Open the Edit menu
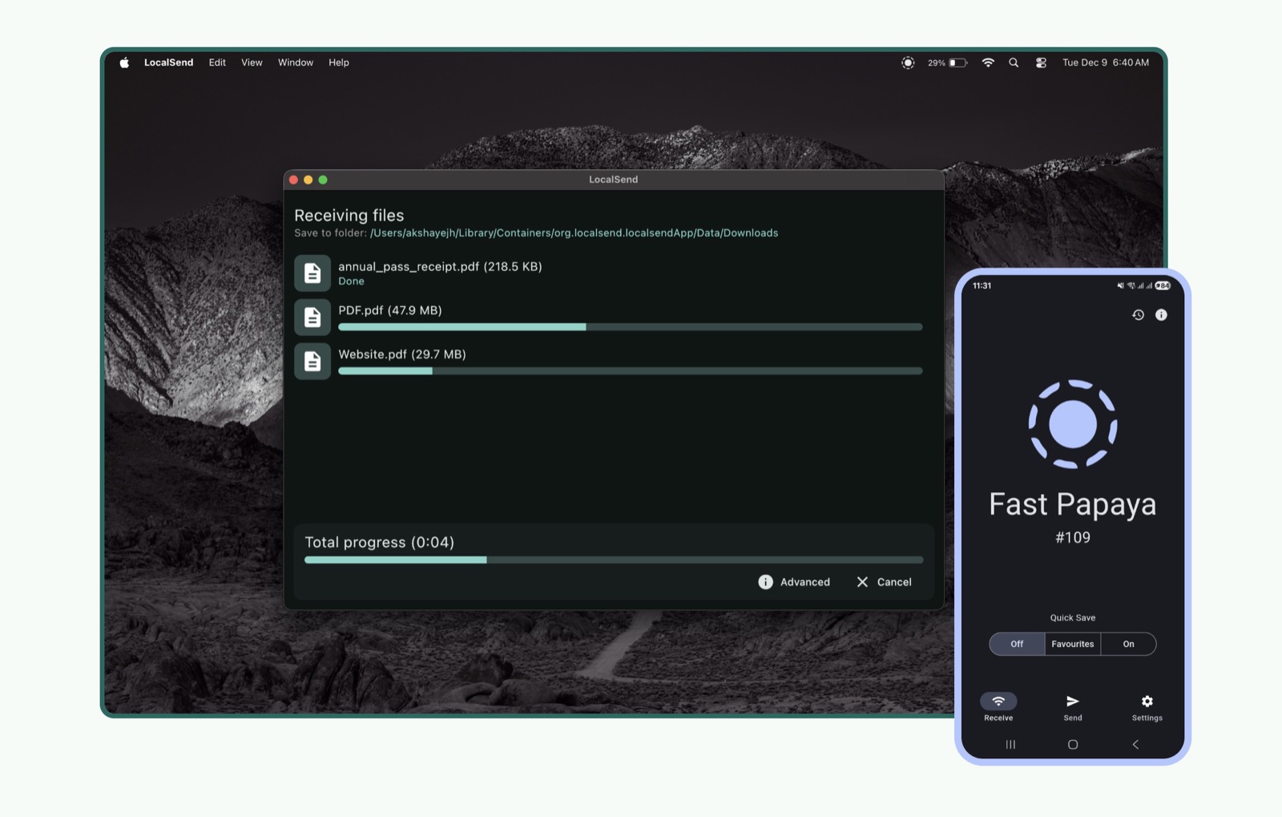Image resolution: width=1282 pixels, height=817 pixels. [217, 63]
